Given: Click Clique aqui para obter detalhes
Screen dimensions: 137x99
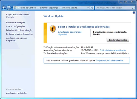Looking at the screenshot, I should point(110,61).
